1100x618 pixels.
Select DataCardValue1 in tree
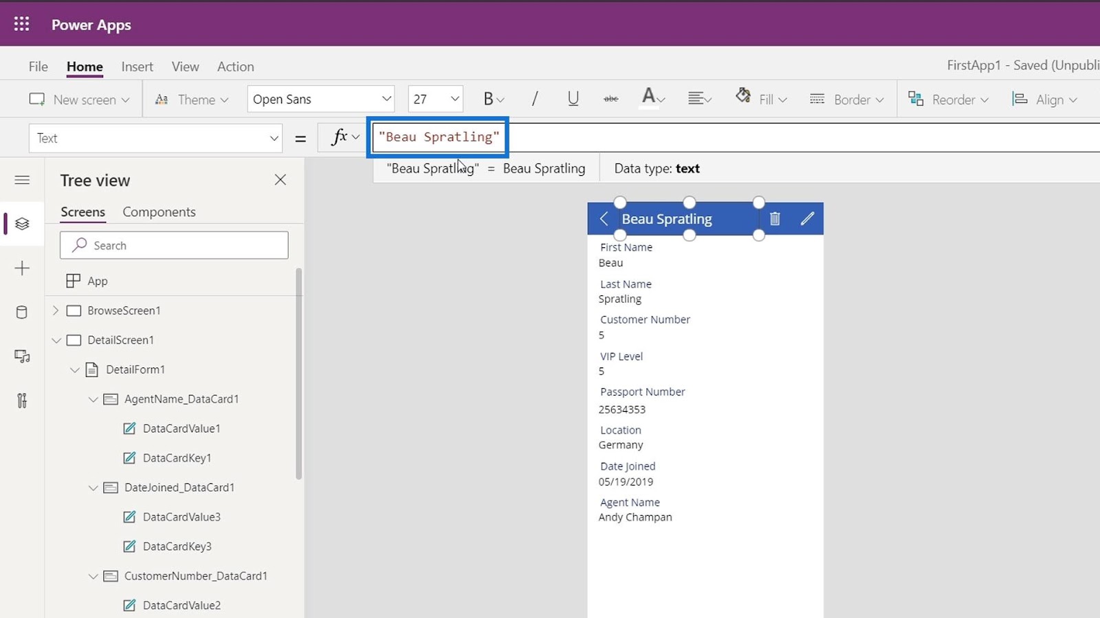(181, 428)
